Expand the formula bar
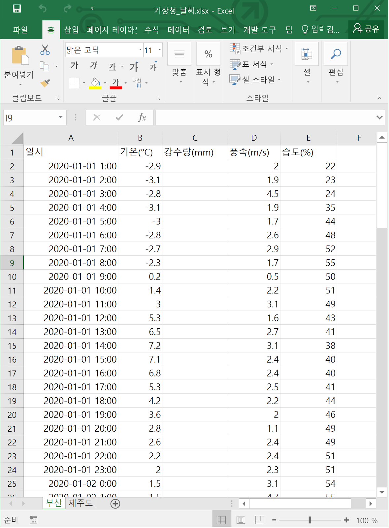Viewport: 389px width, 528px height. (x=379, y=117)
